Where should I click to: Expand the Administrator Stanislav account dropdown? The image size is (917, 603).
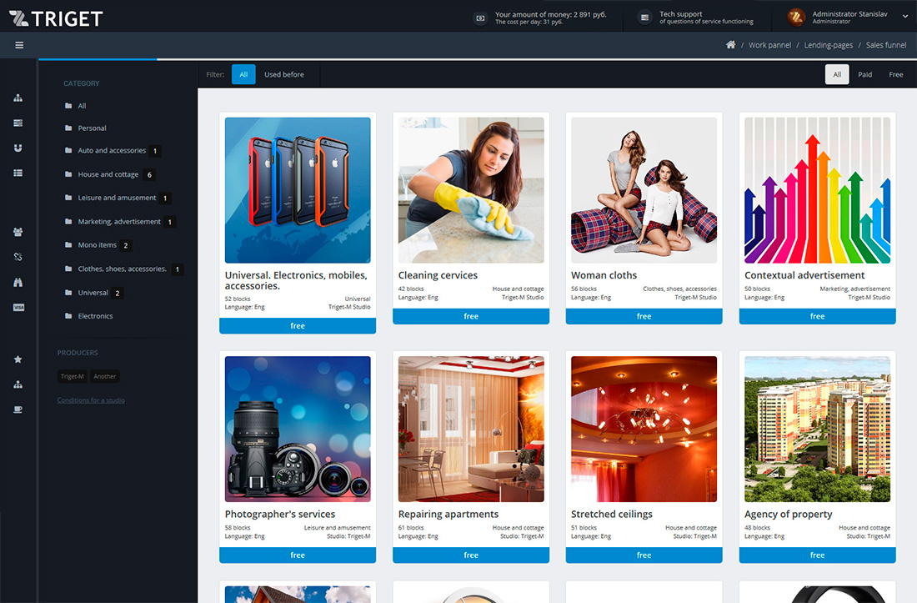(x=904, y=17)
